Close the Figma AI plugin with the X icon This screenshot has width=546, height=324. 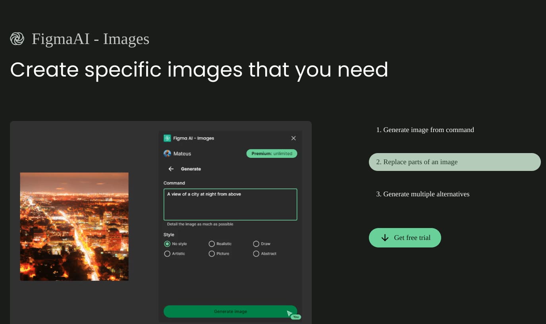tap(293, 138)
